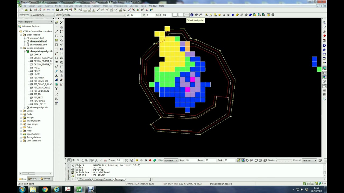Open the Block menu
This screenshot has width=344, height=193.
tap(87, 6)
